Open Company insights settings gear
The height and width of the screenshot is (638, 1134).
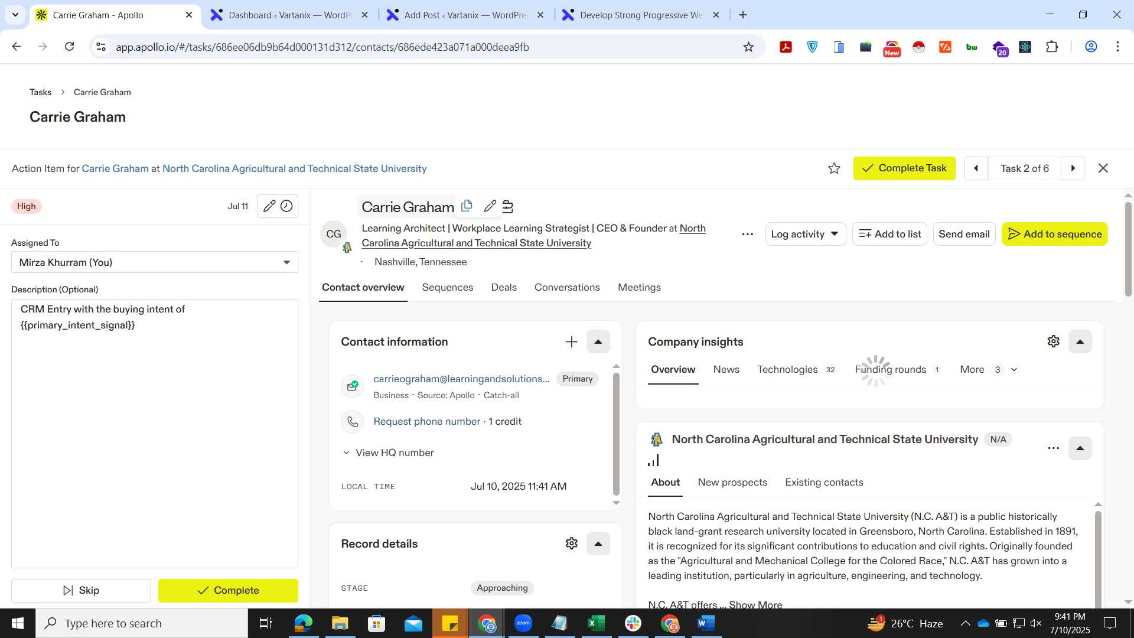1053,341
